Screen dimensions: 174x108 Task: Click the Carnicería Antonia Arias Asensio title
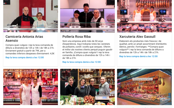(24, 38)
